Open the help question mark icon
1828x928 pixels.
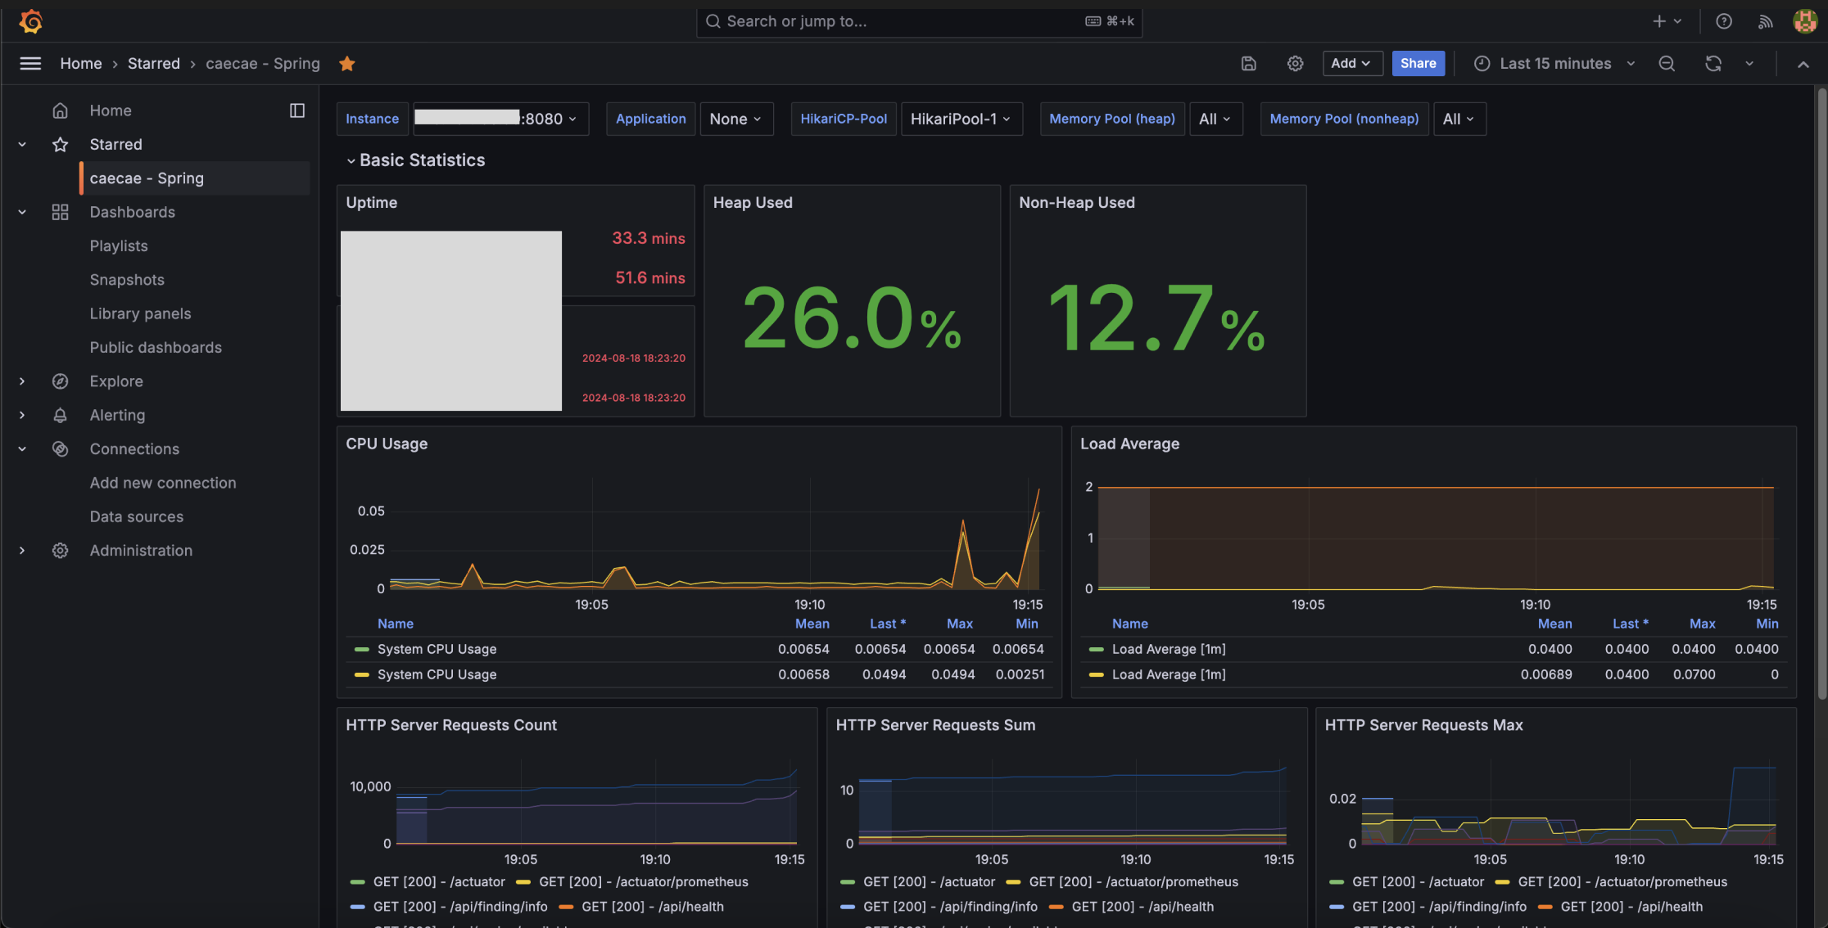pyautogui.click(x=1724, y=21)
